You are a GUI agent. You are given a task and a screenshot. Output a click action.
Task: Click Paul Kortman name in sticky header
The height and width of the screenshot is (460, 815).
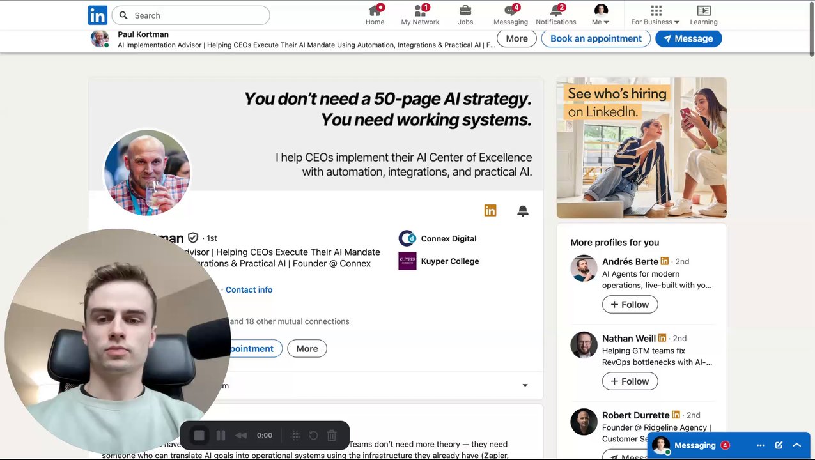click(x=143, y=34)
